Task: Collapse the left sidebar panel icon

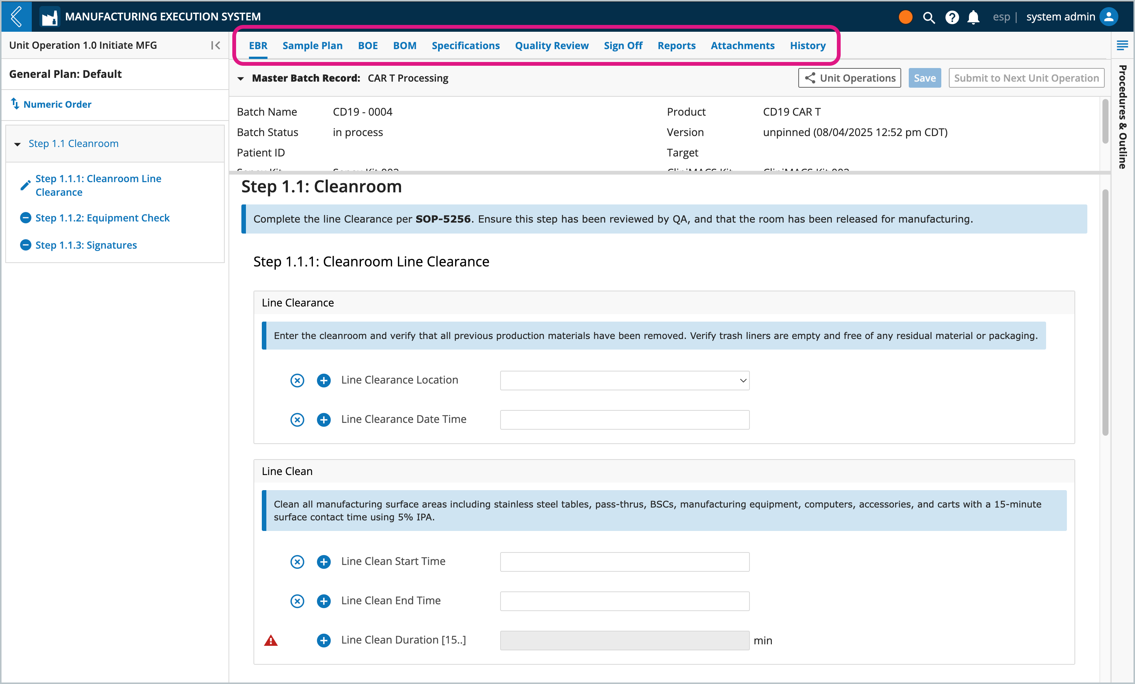Action: tap(216, 45)
